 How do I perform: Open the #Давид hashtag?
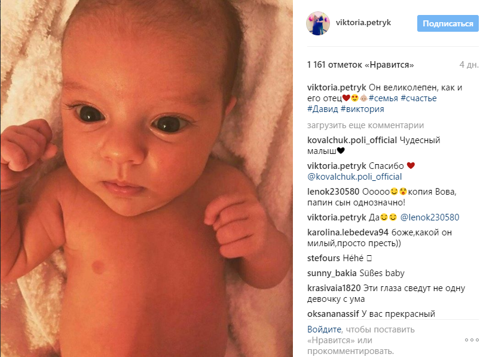coord(323,109)
